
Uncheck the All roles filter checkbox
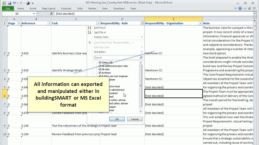point(100,69)
